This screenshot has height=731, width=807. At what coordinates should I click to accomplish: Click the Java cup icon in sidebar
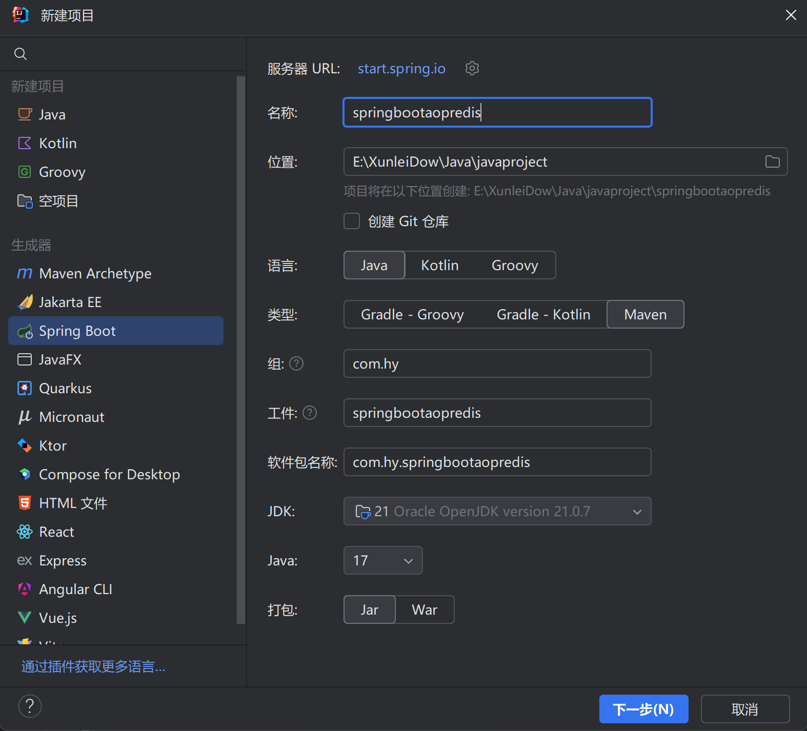click(25, 114)
